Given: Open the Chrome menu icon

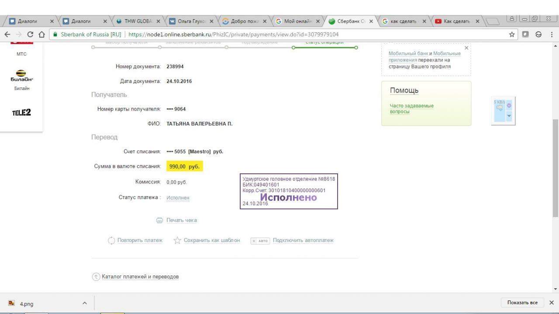Looking at the screenshot, I should click(552, 35).
